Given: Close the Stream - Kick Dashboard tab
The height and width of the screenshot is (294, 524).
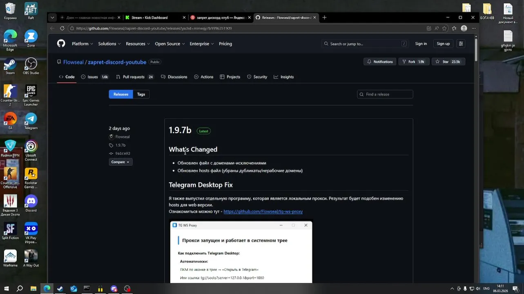Looking at the screenshot, I should (x=184, y=18).
